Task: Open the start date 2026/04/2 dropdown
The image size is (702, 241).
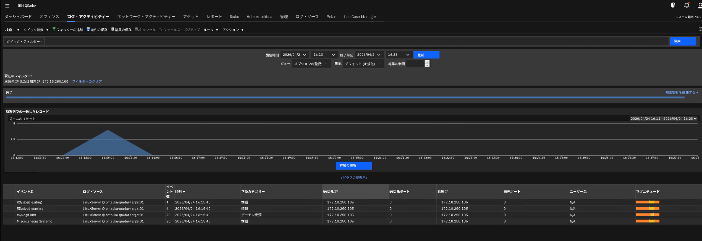Action: coord(295,55)
